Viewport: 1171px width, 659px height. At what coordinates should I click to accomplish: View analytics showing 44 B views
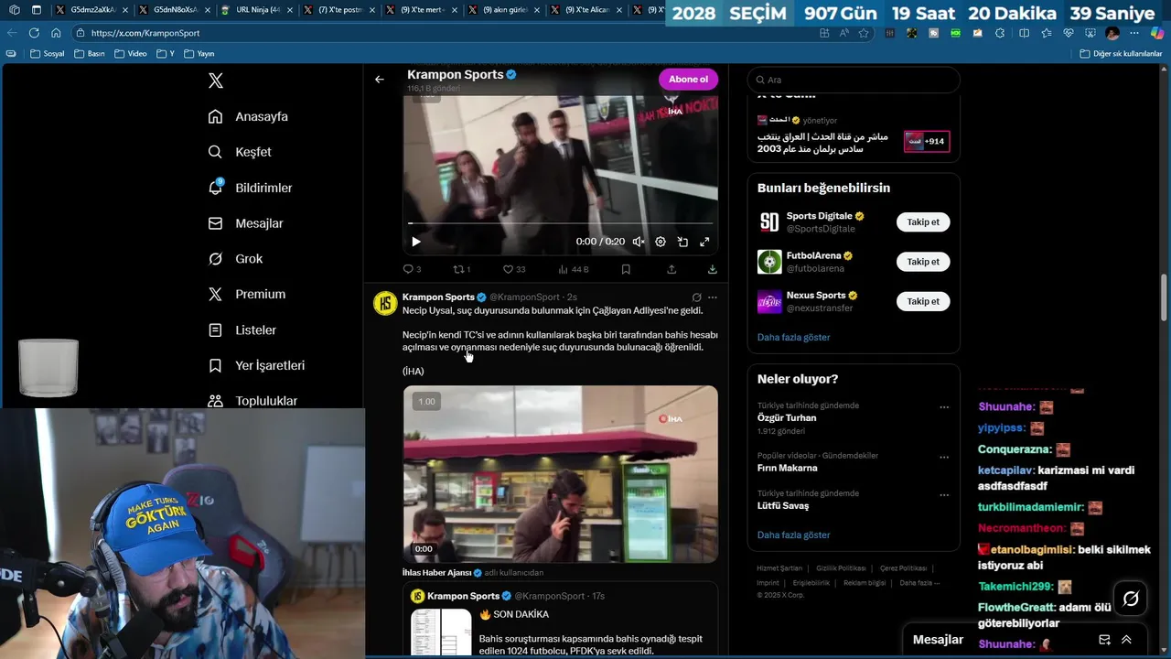tap(574, 269)
